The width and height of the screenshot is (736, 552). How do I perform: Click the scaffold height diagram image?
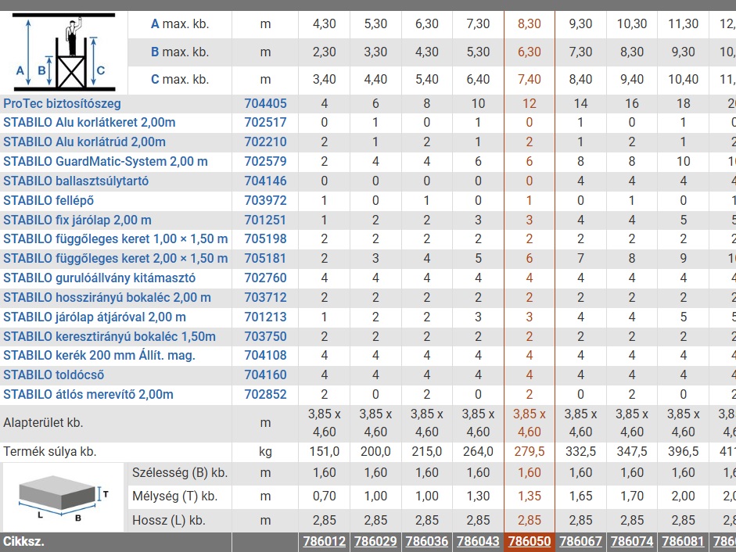click(x=64, y=52)
